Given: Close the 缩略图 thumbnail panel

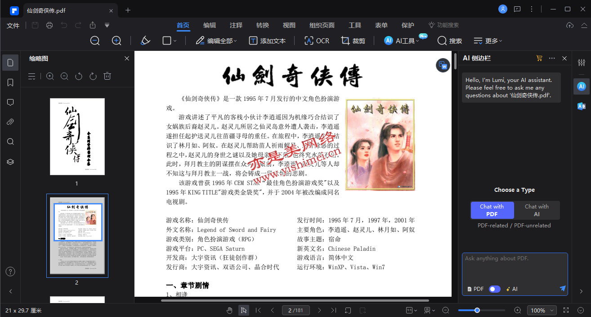Looking at the screenshot, I should (x=127, y=58).
